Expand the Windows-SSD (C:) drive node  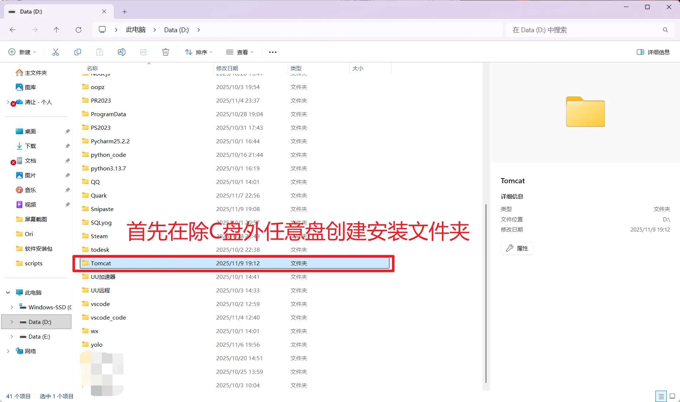12,307
